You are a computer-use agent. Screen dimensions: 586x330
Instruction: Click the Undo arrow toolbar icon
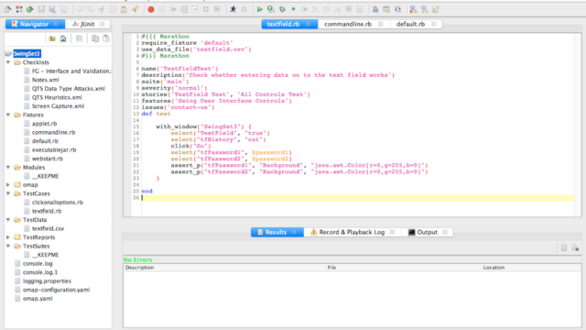click(80, 9)
